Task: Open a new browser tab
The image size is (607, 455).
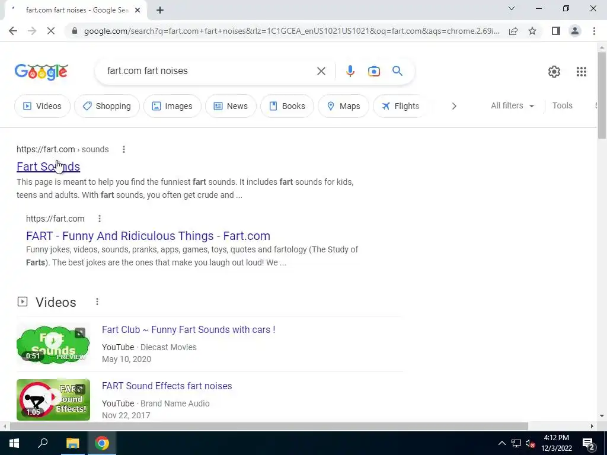Action: (160, 11)
